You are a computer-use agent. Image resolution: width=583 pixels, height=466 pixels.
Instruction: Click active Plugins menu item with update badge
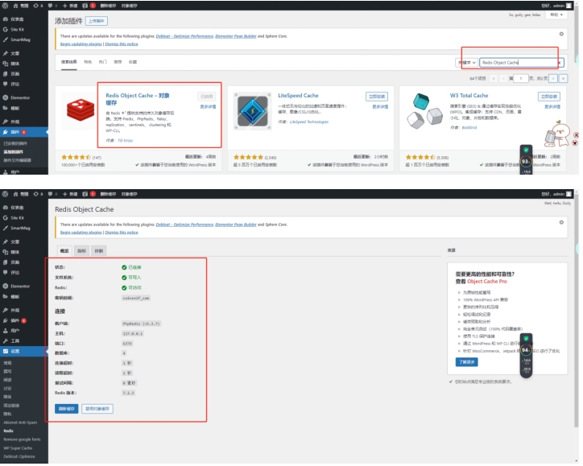pos(24,132)
